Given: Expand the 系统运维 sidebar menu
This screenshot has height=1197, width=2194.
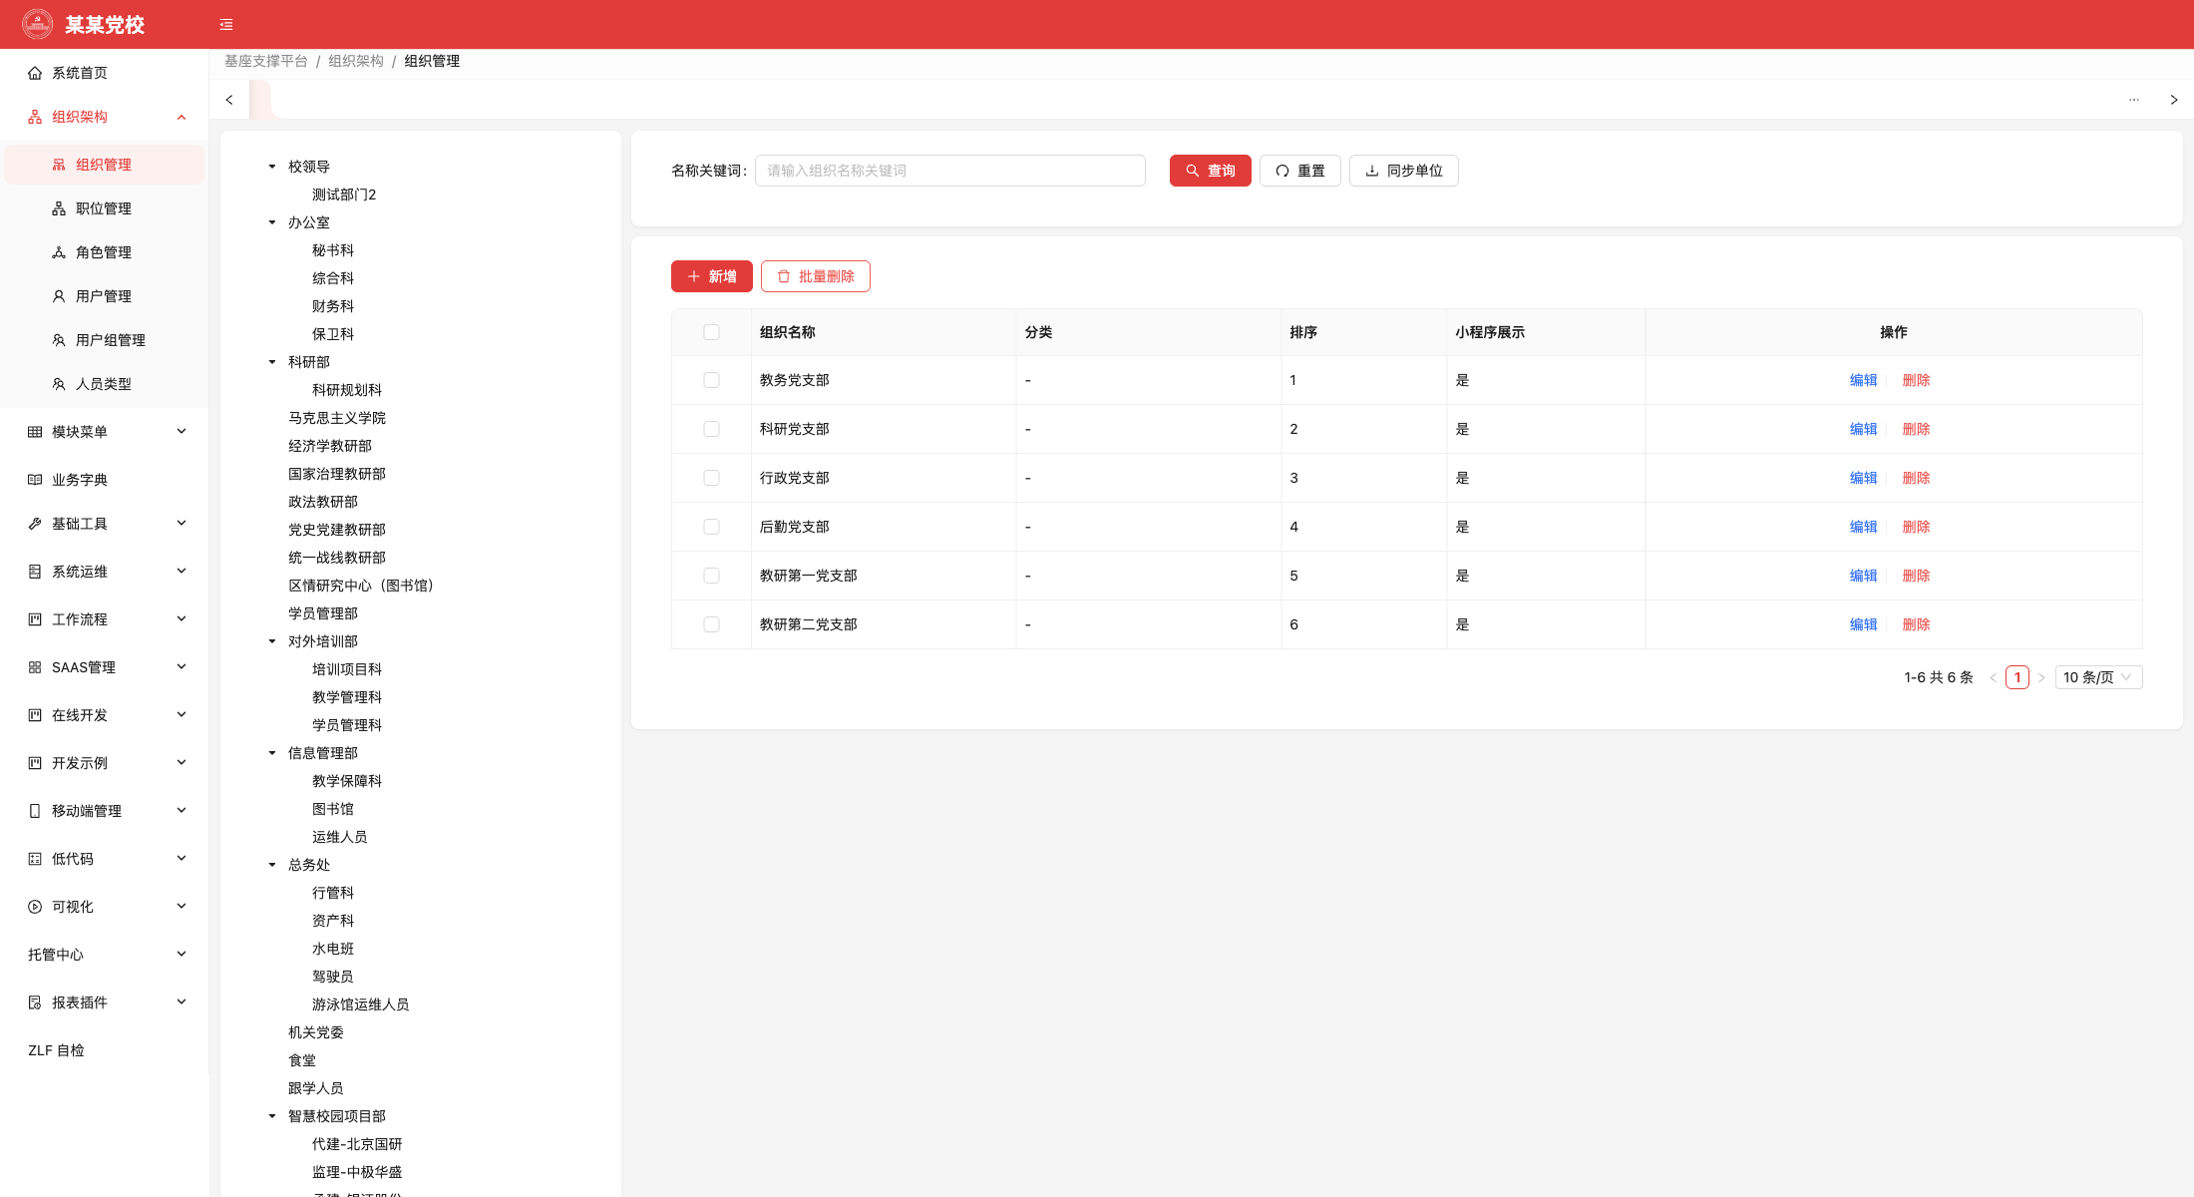Looking at the screenshot, I should pos(182,572).
